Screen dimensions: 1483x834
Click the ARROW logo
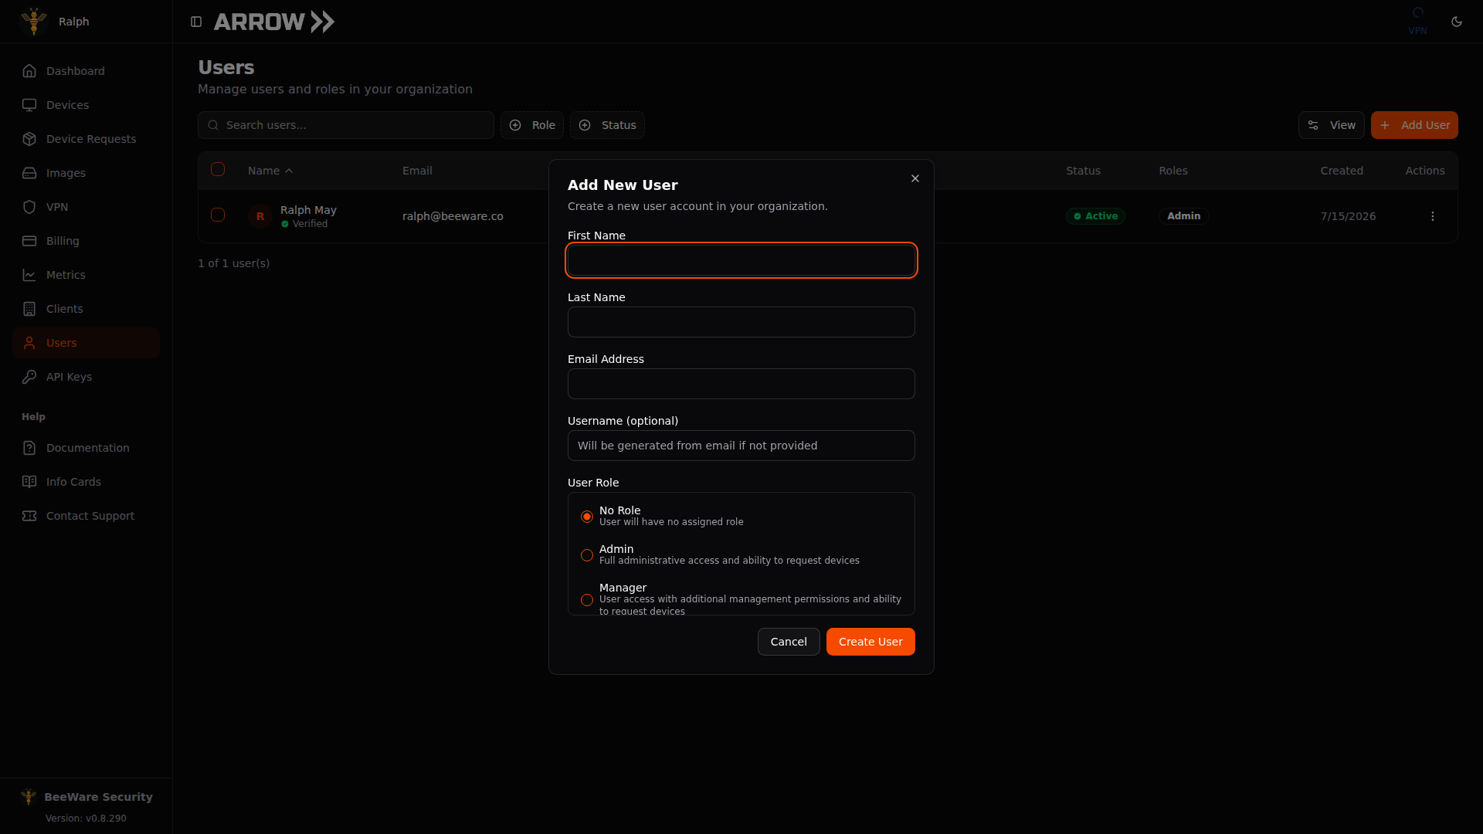coord(274,22)
